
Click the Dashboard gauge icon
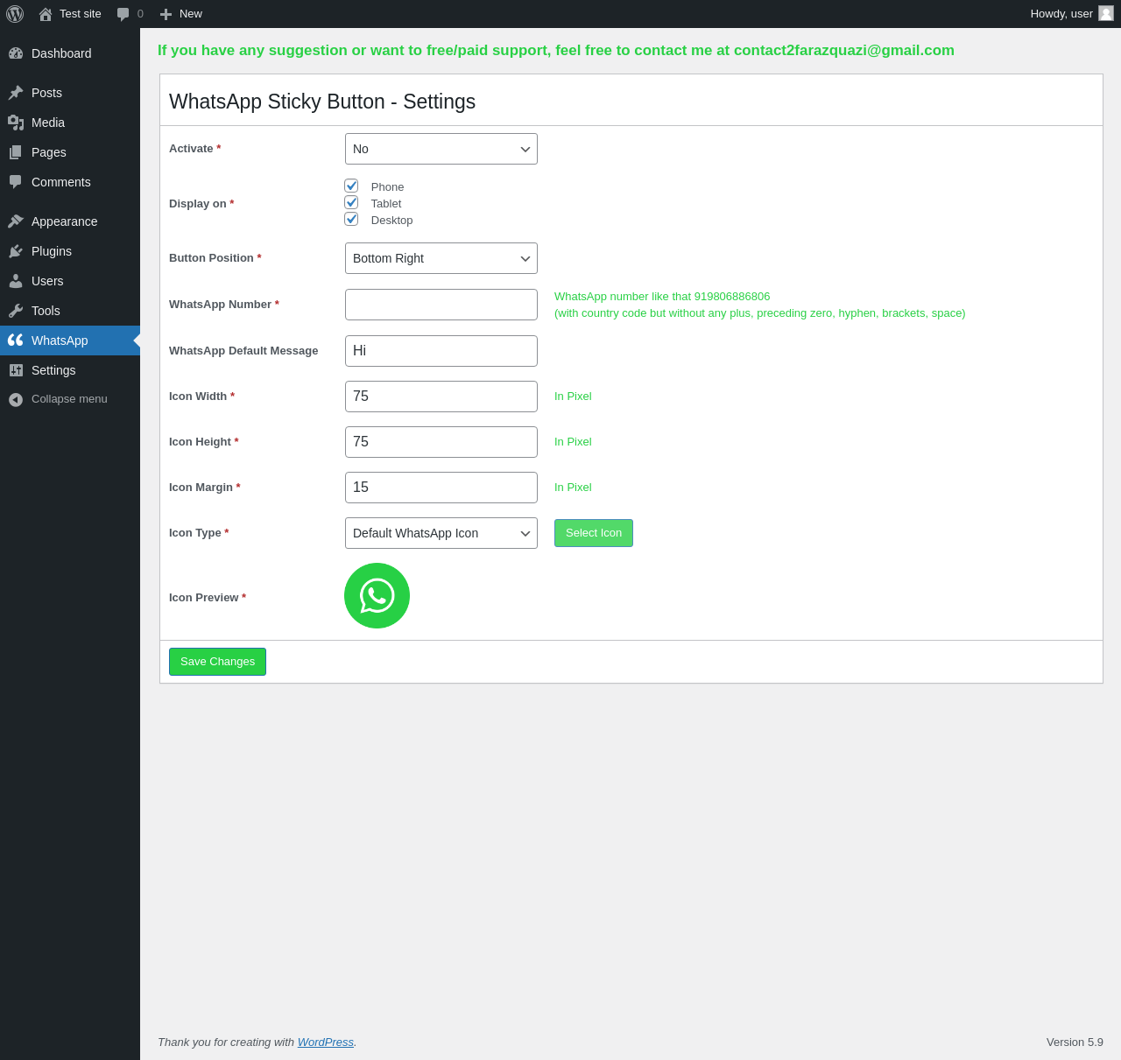pyautogui.click(x=16, y=53)
